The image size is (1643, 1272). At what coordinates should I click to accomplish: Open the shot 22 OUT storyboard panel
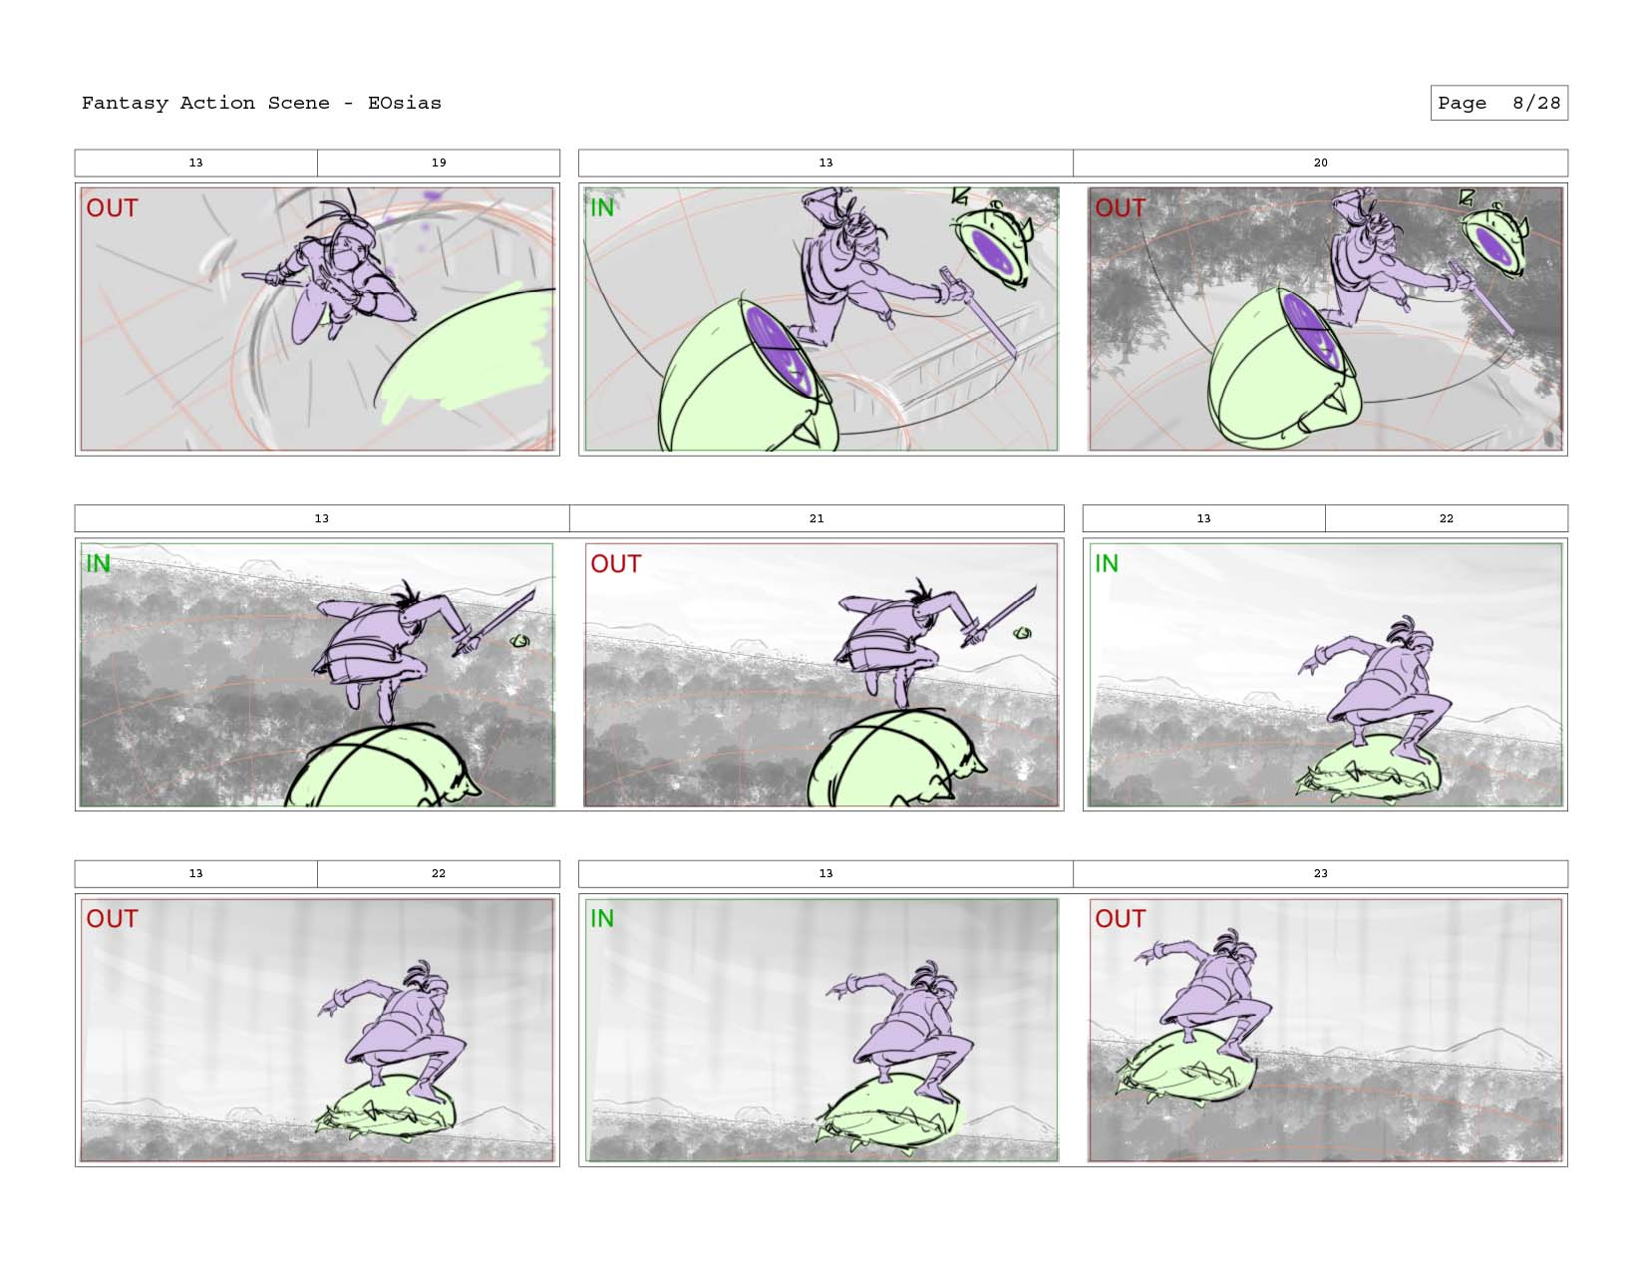point(317,1030)
